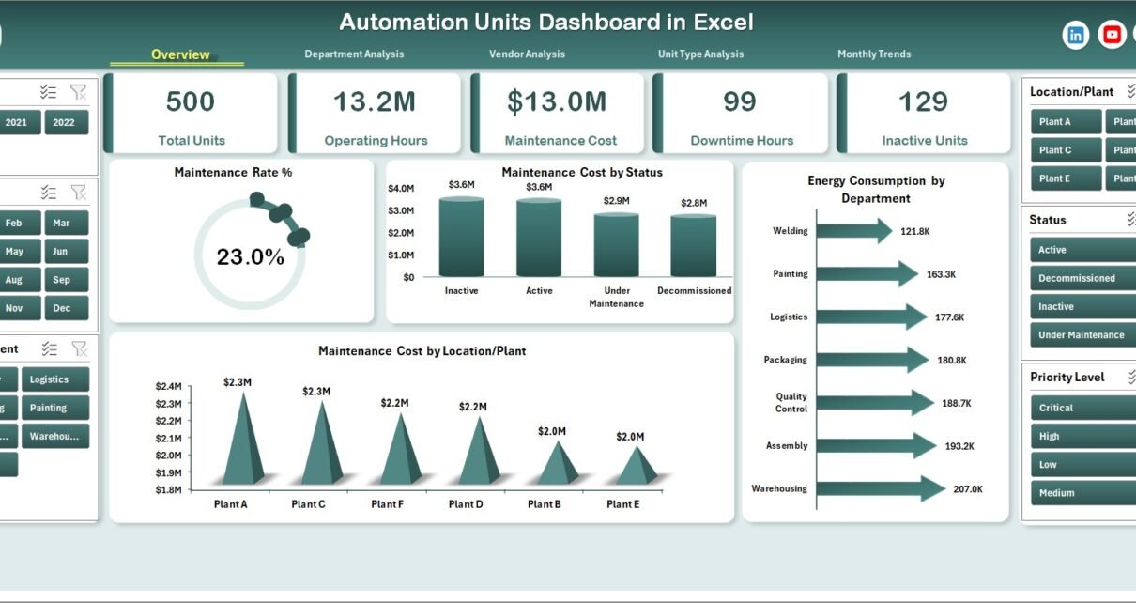Viewport: 1136px width, 603px height.
Task: Open the LinkedIn icon link
Action: point(1075,35)
